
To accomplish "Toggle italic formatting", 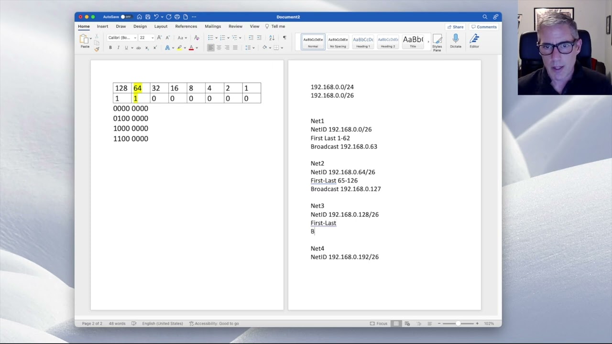I will click(x=118, y=48).
